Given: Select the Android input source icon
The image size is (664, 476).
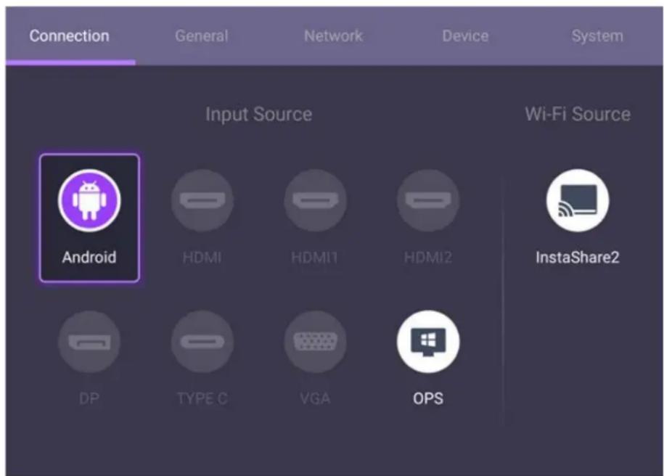Looking at the screenshot, I should click(89, 200).
